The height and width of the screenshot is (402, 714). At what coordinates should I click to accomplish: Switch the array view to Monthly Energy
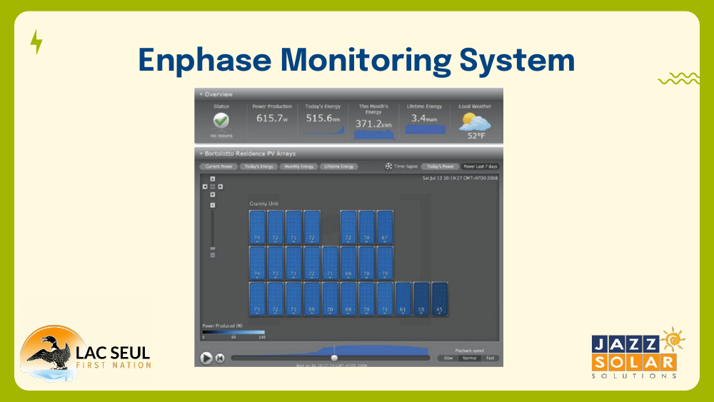point(298,166)
